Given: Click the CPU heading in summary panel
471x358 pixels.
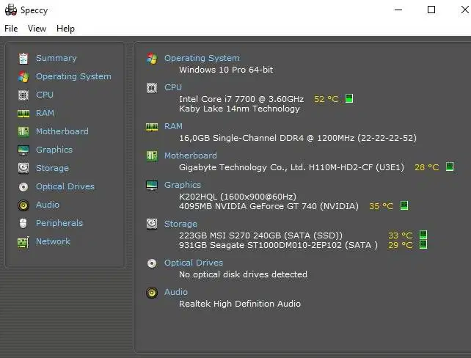Looking at the screenshot, I should 173,87.
